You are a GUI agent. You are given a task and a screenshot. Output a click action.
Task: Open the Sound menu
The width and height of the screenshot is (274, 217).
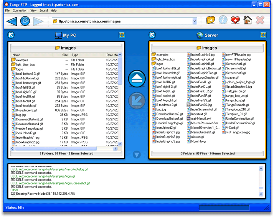[43, 10]
